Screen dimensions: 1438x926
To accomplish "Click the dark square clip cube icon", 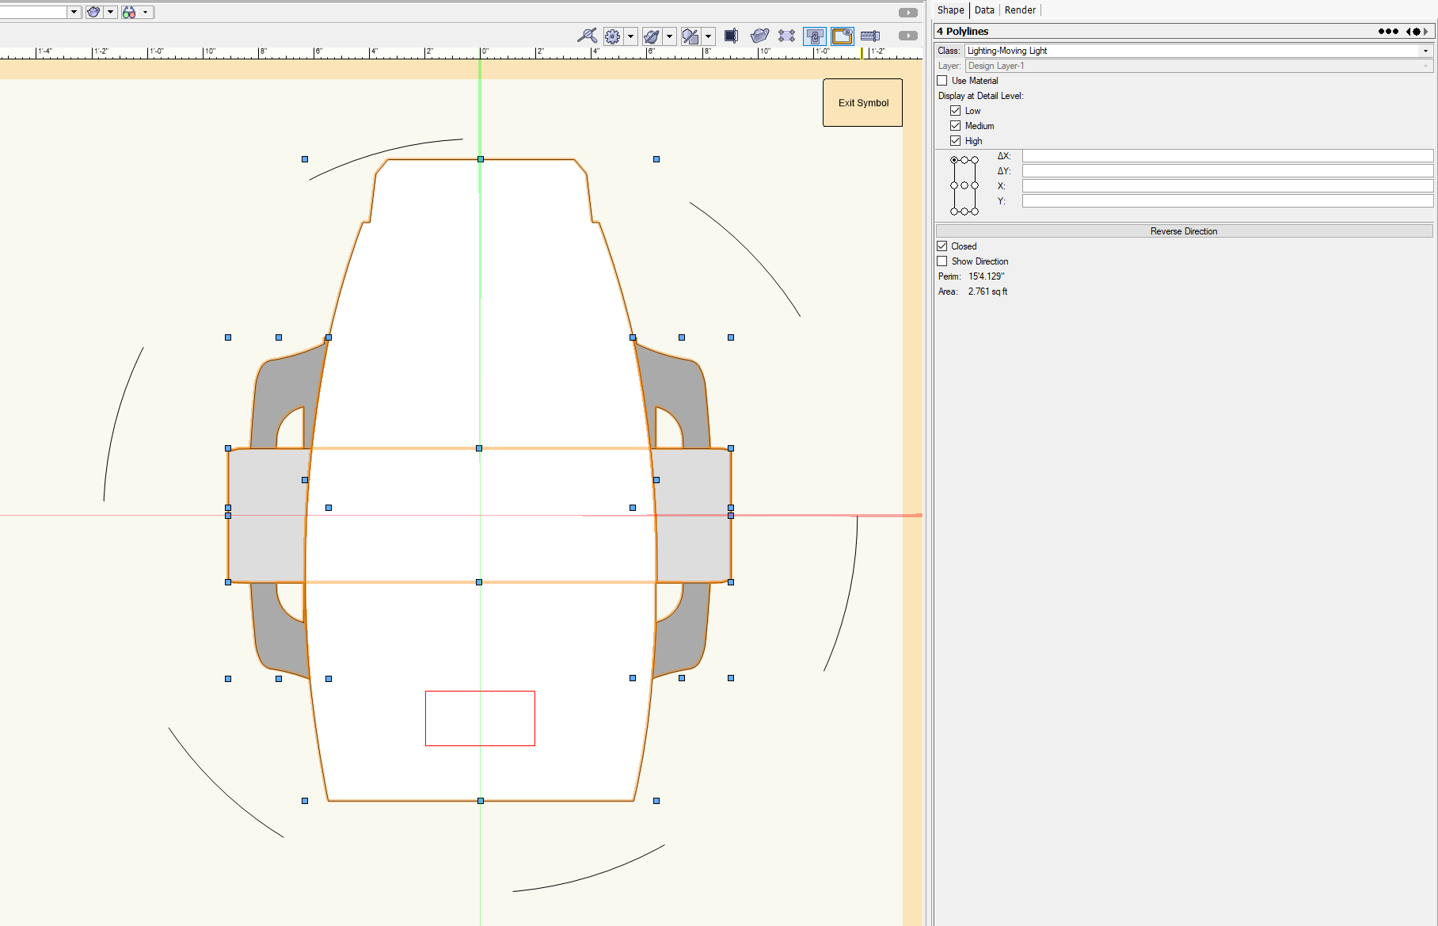I will click(731, 36).
